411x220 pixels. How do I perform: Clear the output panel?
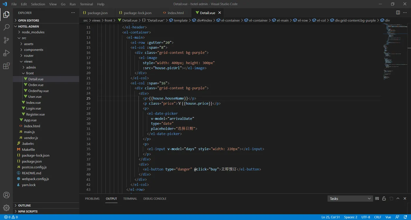377,199
